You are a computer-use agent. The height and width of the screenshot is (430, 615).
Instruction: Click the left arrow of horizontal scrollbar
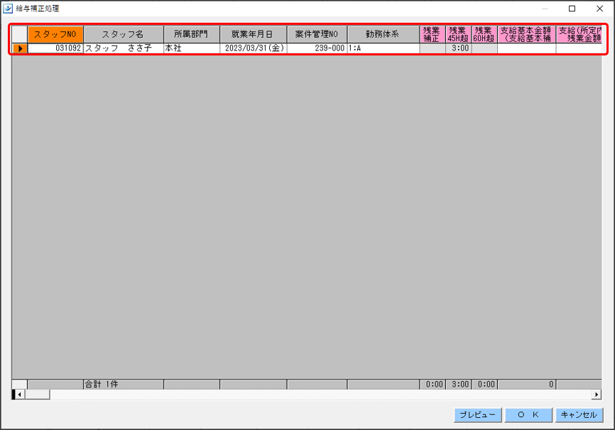click(x=19, y=394)
